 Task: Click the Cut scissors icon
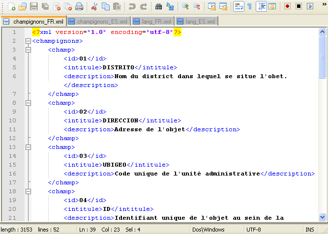pyautogui.click(x=94, y=6)
